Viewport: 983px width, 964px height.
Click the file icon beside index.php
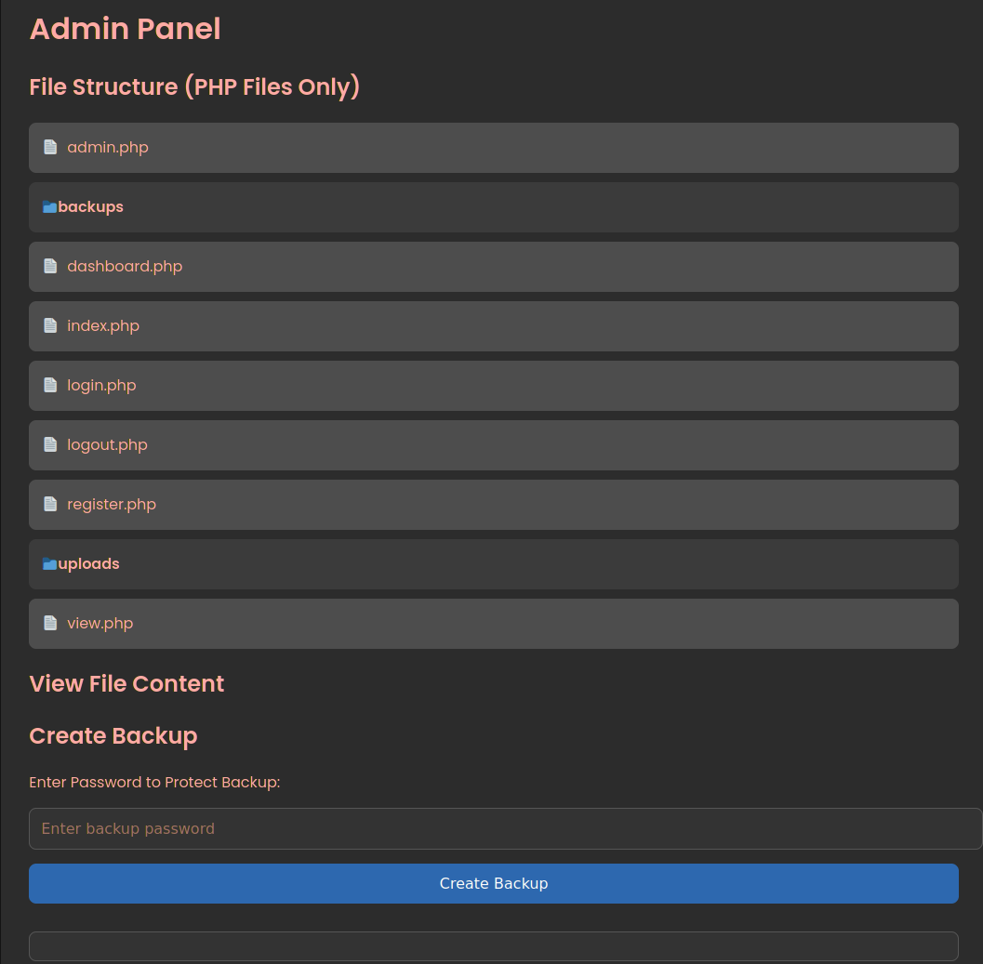50,325
